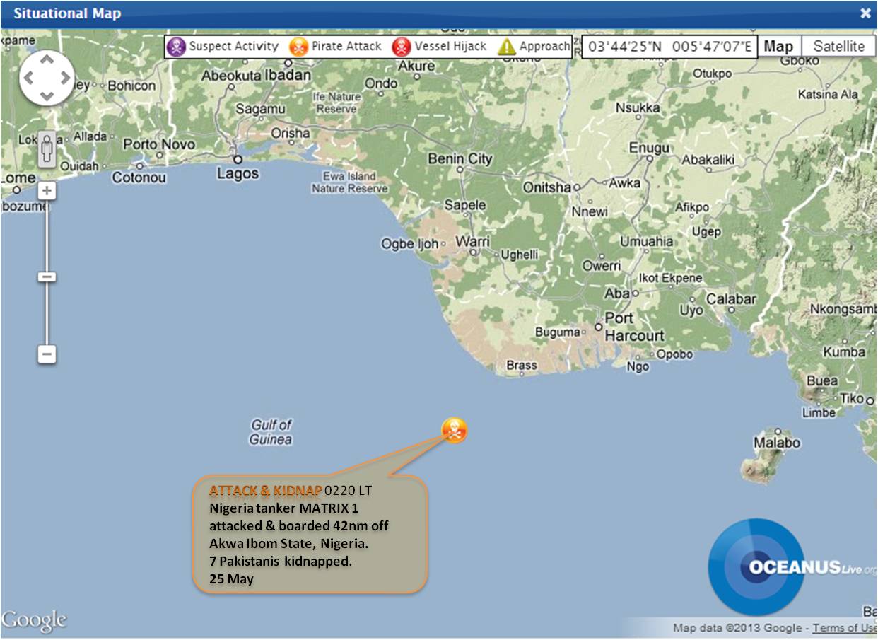Click the Situational Map window title
Screen dimensions: 878x640
67,13
